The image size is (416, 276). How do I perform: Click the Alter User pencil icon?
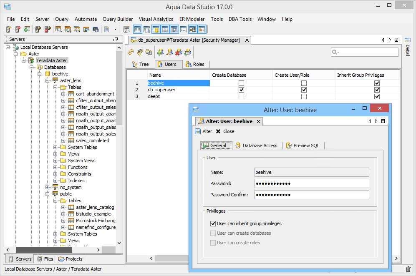[169, 52]
